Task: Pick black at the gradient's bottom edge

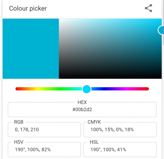Action: (110, 78)
